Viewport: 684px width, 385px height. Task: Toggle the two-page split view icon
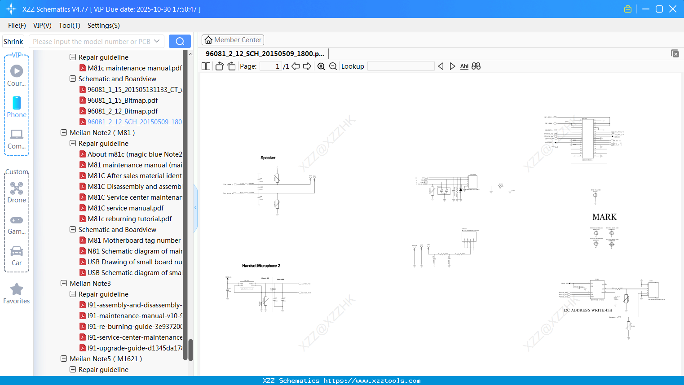pos(206,66)
